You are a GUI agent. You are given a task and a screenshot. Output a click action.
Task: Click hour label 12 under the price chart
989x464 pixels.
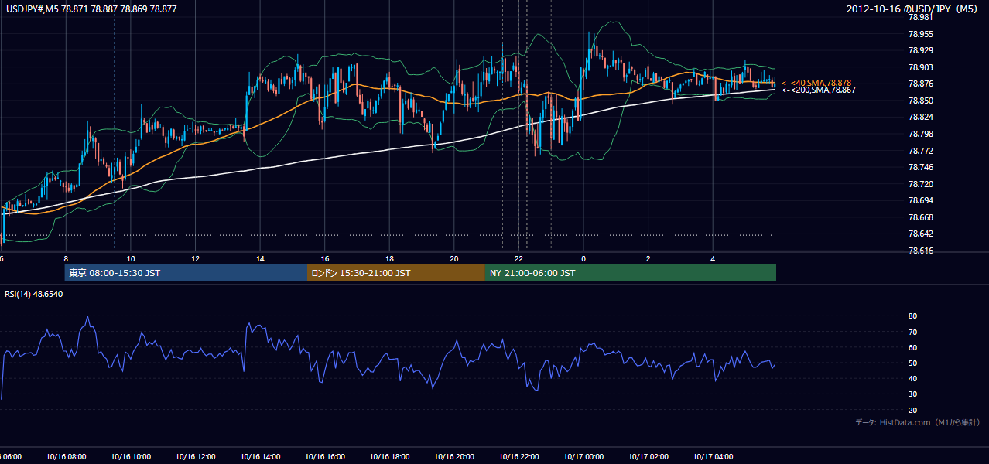(195, 259)
